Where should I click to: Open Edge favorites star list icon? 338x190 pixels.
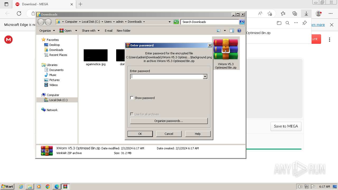point(283,13)
